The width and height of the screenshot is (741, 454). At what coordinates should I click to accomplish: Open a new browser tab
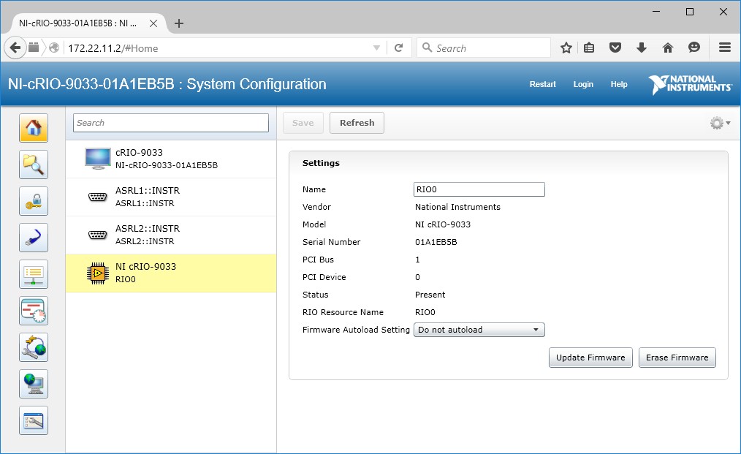(178, 23)
